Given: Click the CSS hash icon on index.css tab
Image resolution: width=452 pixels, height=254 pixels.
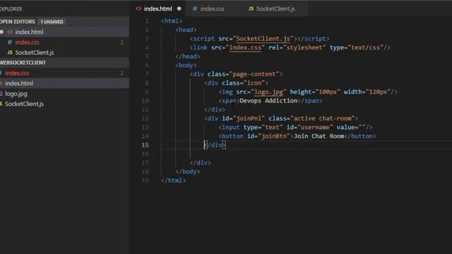Looking at the screenshot, I should tap(195, 8).
